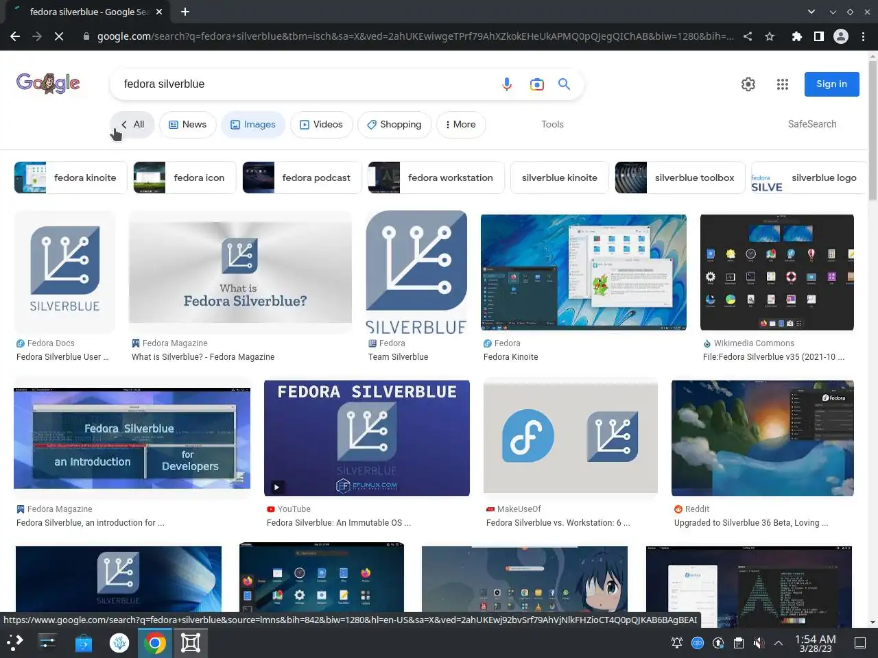The height and width of the screenshot is (658, 878).
Task: Open system settings sliders taskbar icon
Action: point(48,643)
